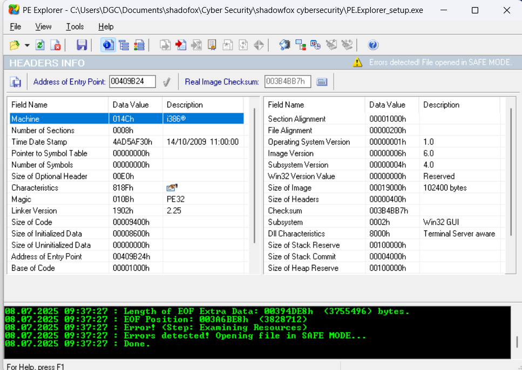Click the Characteristics 818Fh value
This screenshot has height=370, width=522.
coord(123,188)
